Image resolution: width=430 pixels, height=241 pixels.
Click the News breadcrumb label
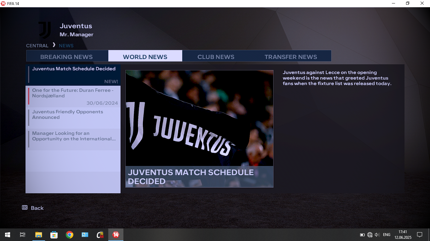[66, 46]
